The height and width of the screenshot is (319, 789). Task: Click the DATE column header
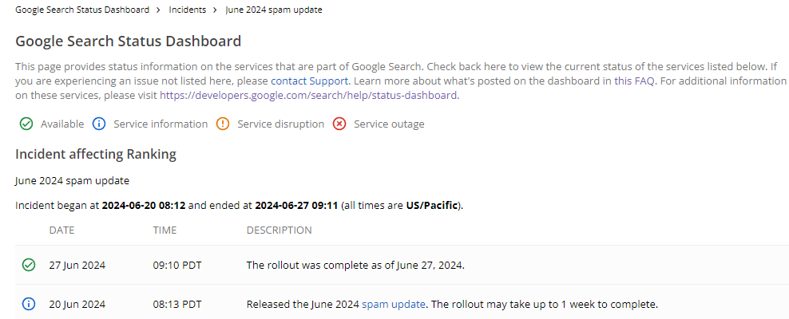pyautogui.click(x=62, y=230)
